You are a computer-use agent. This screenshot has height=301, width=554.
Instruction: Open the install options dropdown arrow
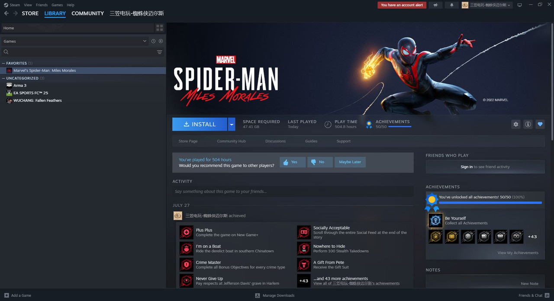232,124
